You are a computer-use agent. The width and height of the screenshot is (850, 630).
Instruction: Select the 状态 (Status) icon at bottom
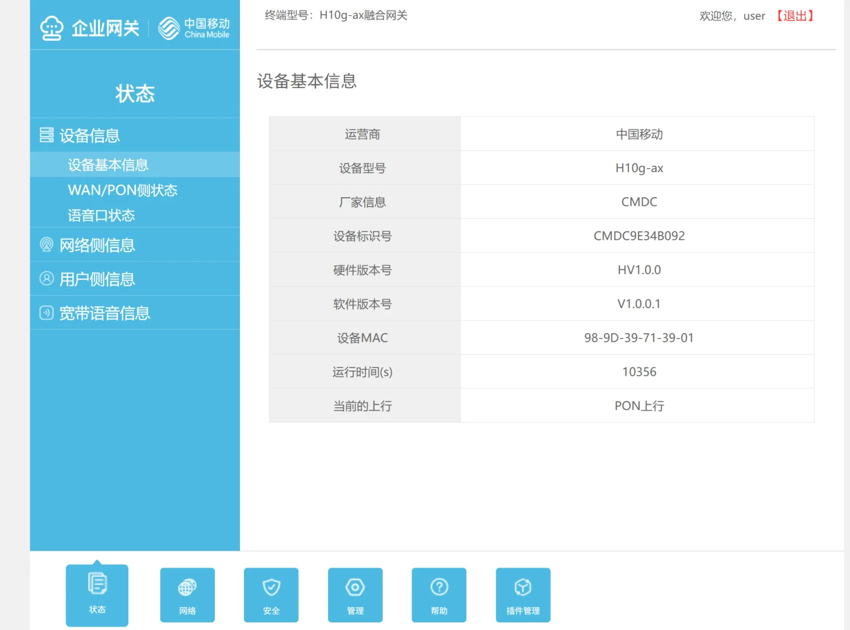click(97, 594)
